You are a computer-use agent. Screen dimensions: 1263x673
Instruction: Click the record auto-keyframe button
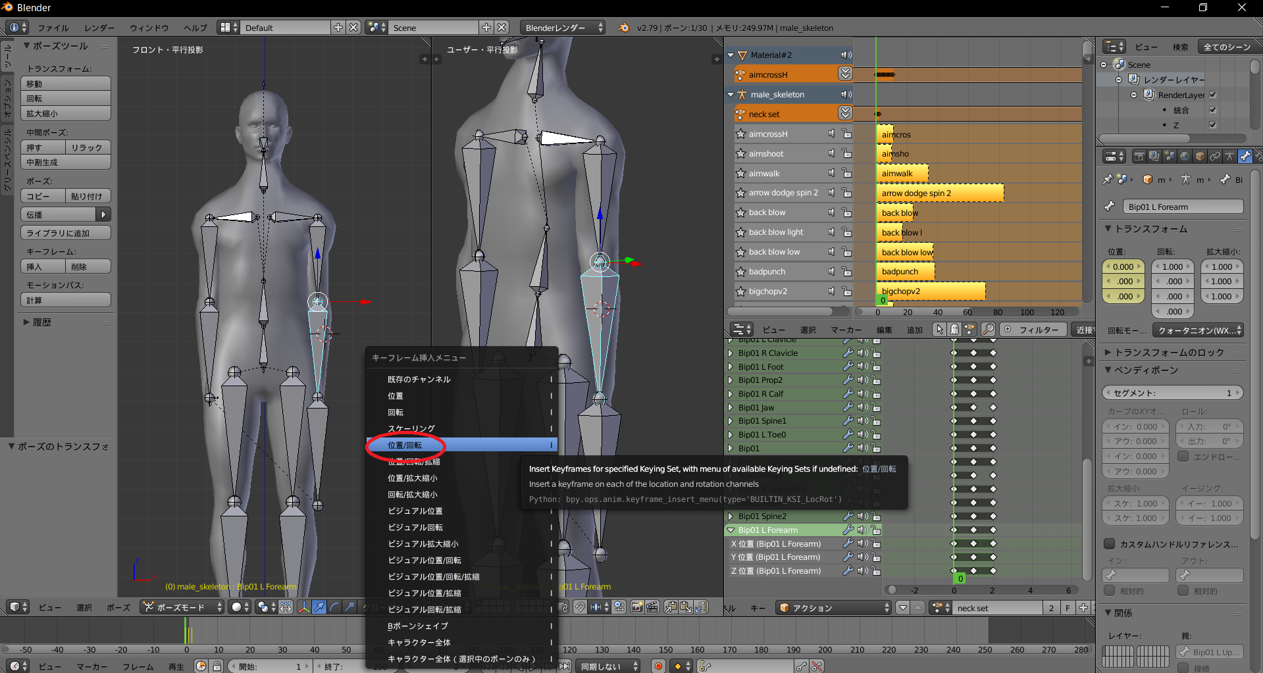point(657,666)
